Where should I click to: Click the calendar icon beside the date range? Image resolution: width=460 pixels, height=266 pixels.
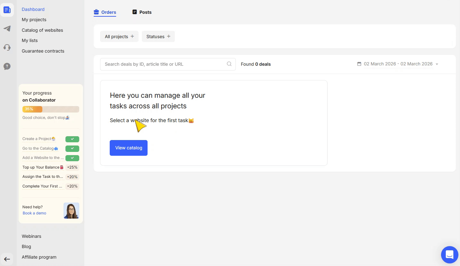359,64
